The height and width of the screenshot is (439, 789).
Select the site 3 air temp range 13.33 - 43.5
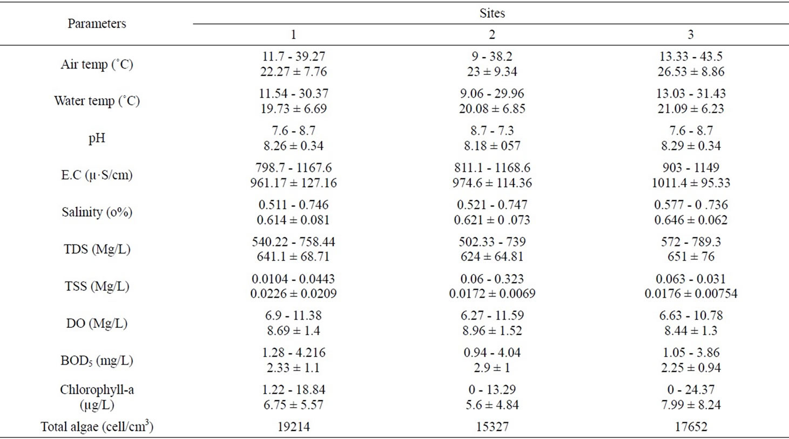tap(691, 57)
